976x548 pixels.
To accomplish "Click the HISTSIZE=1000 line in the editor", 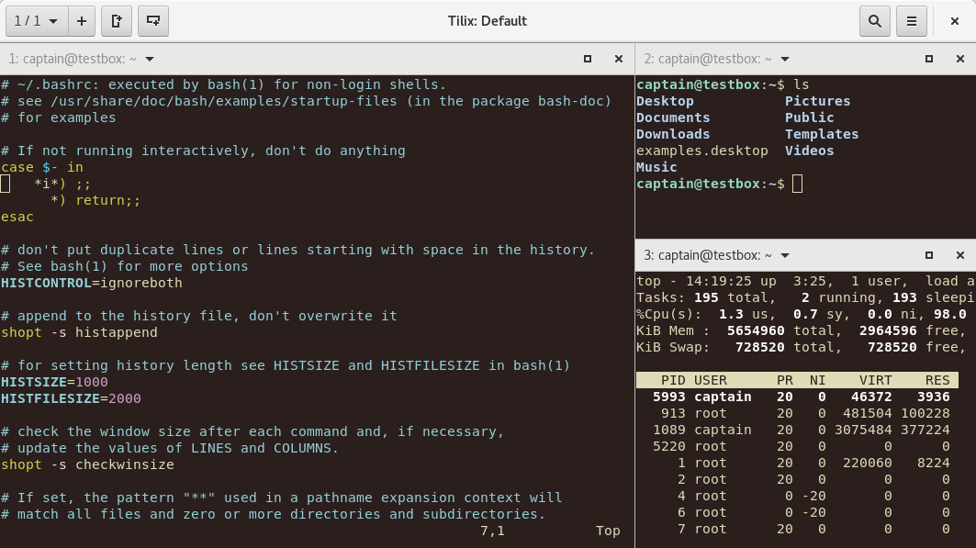I will 55,382.
